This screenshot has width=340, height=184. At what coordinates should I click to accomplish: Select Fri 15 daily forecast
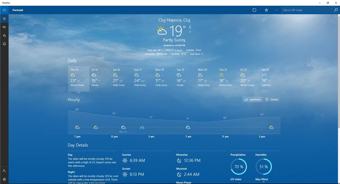tap(100, 79)
